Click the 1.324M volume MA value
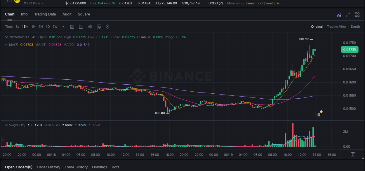The width and height of the screenshot is (365, 171). coord(81,125)
